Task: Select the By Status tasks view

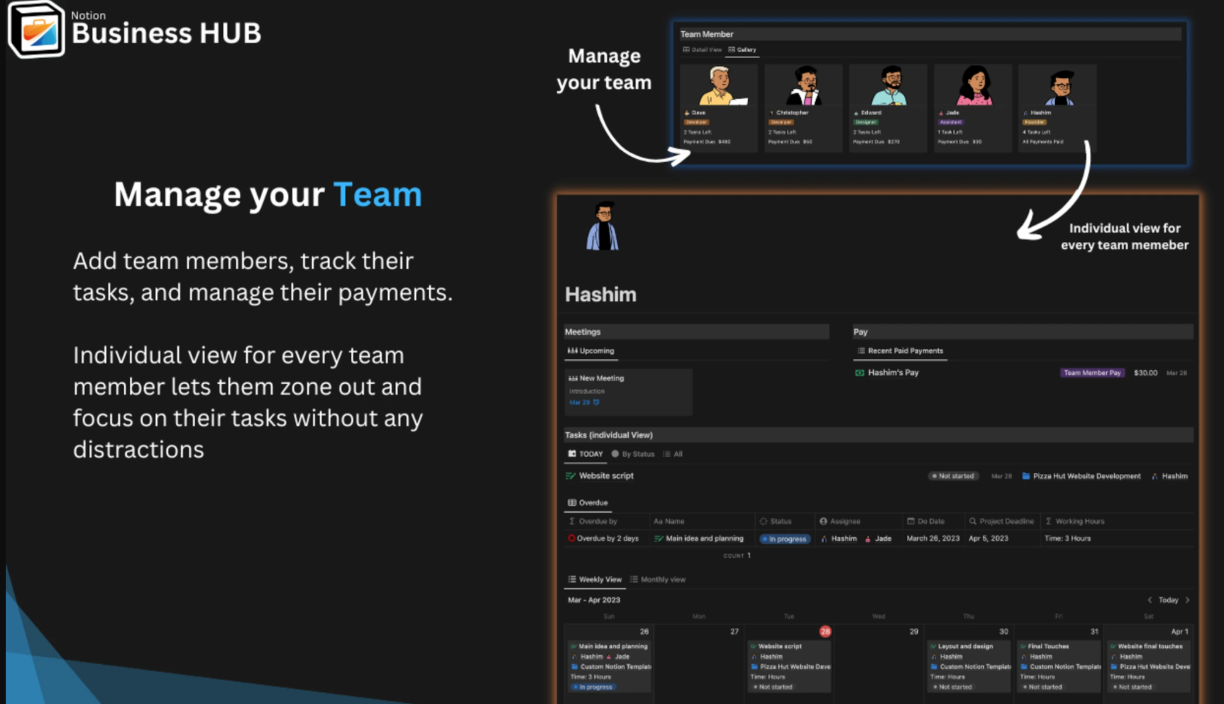Action: tap(633, 454)
